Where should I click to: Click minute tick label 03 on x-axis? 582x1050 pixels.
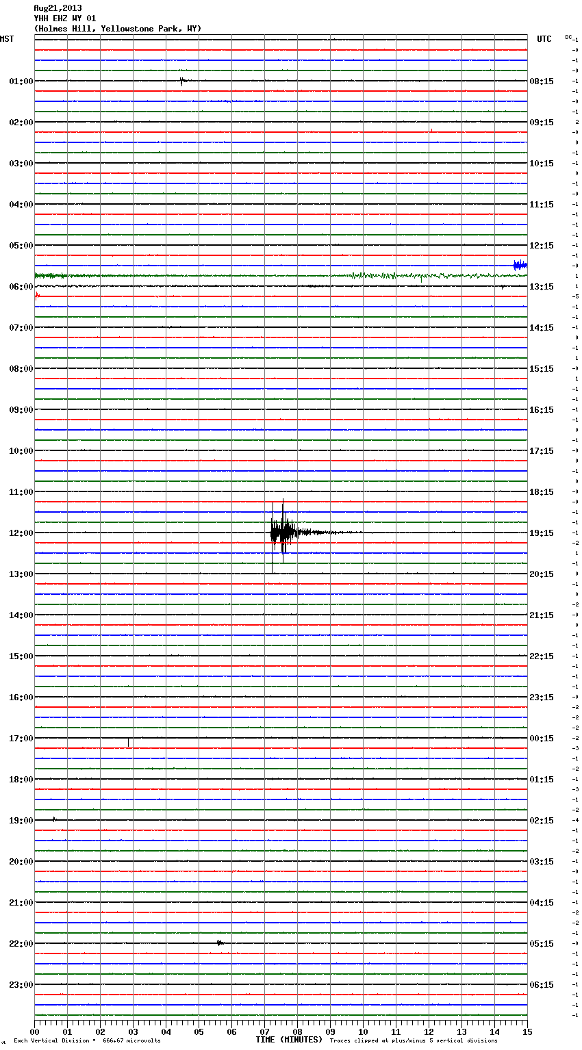click(x=133, y=1032)
